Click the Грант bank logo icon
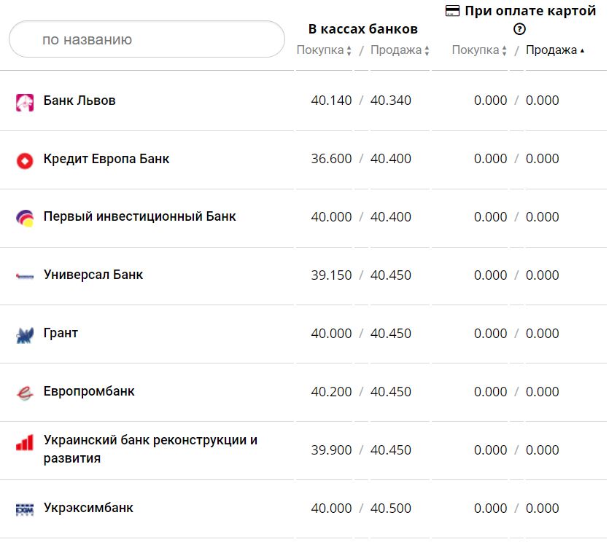The image size is (609, 542). pyautogui.click(x=25, y=335)
